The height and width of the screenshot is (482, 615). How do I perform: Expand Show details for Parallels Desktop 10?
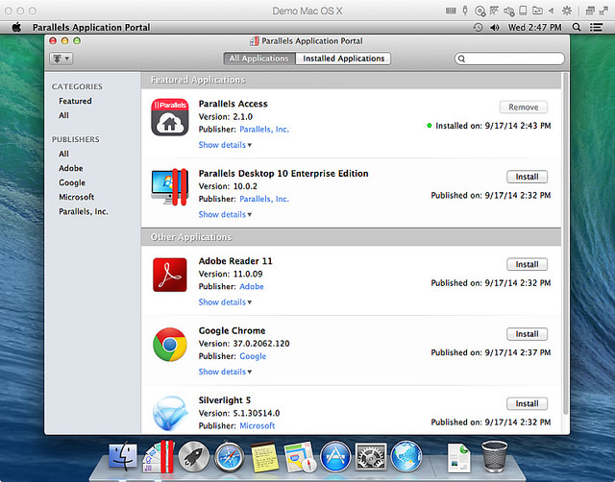coord(225,215)
